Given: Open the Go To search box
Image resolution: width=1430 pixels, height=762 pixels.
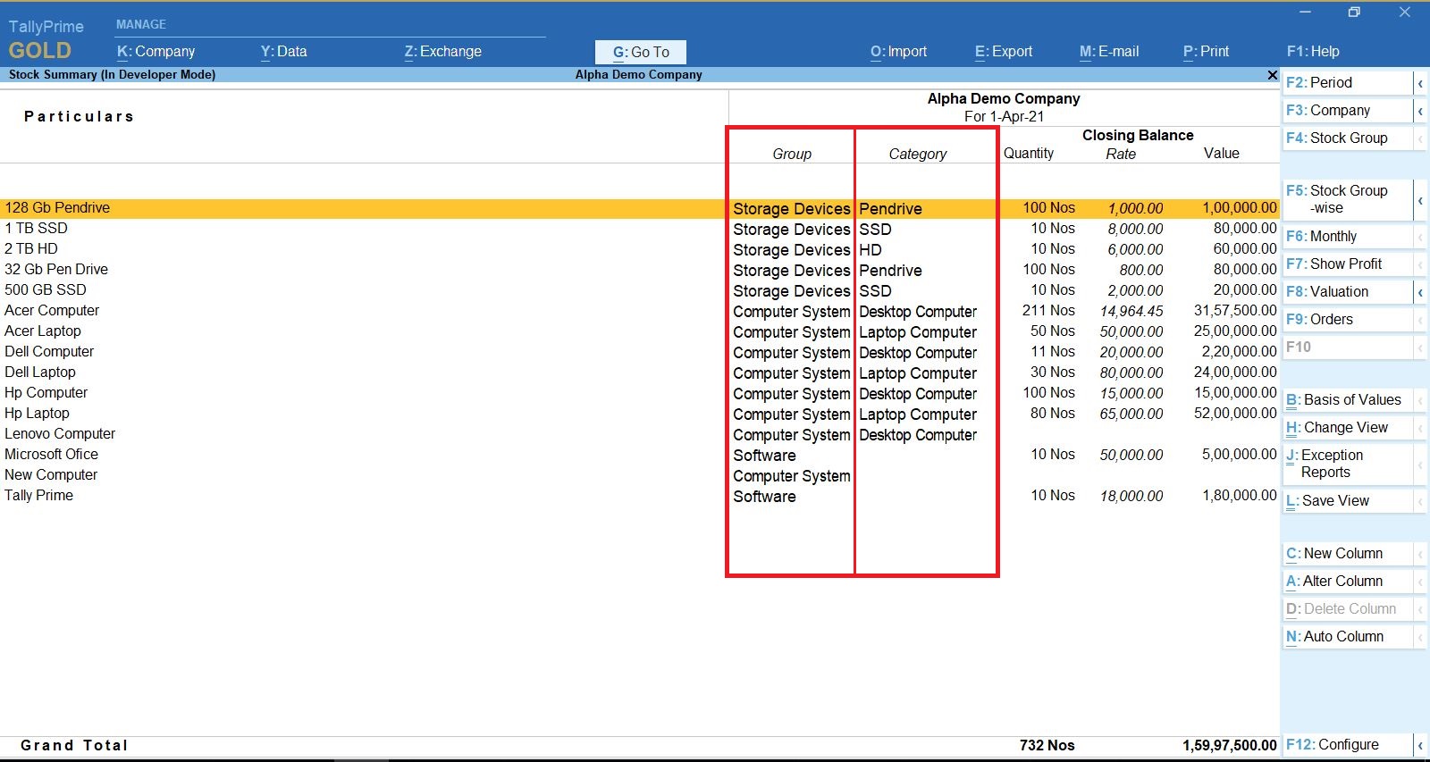Looking at the screenshot, I should [641, 52].
